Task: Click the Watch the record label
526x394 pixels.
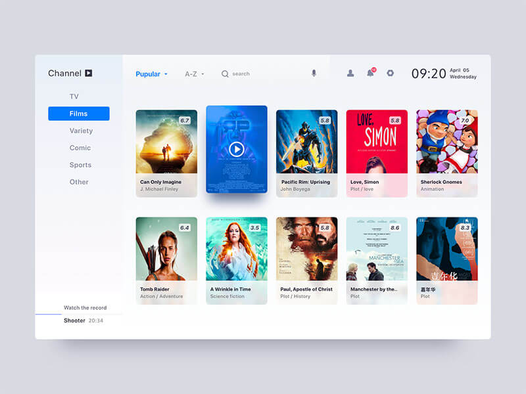Action: [x=85, y=307]
